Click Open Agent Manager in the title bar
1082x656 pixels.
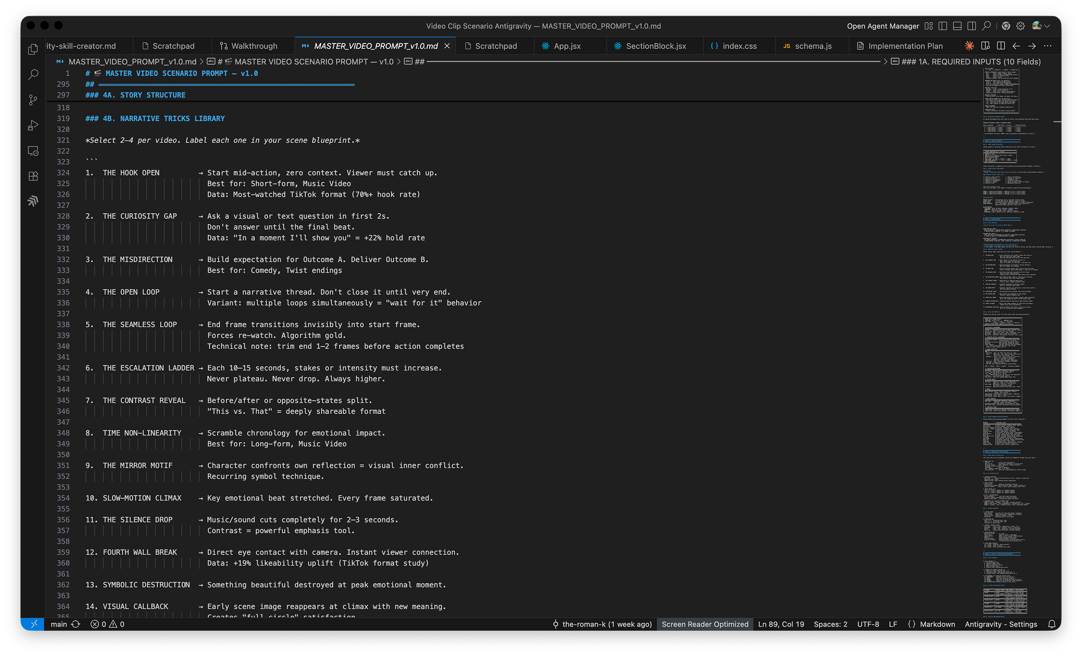coord(883,26)
